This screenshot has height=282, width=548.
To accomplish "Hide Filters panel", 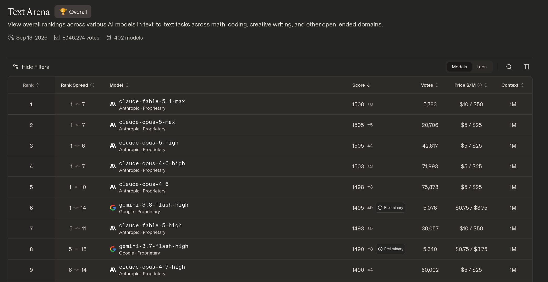I will (x=31, y=67).
